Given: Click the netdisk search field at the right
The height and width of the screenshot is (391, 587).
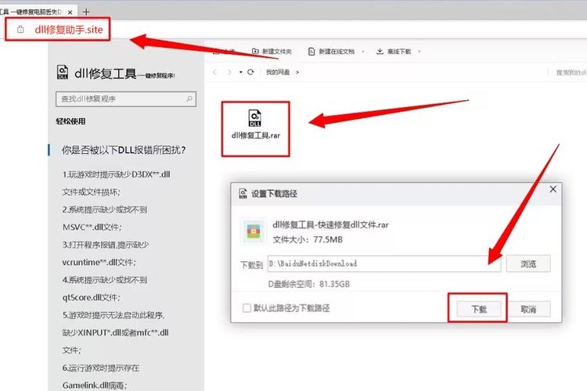Looking at the screenshot, I should click(x=571, y=73).
